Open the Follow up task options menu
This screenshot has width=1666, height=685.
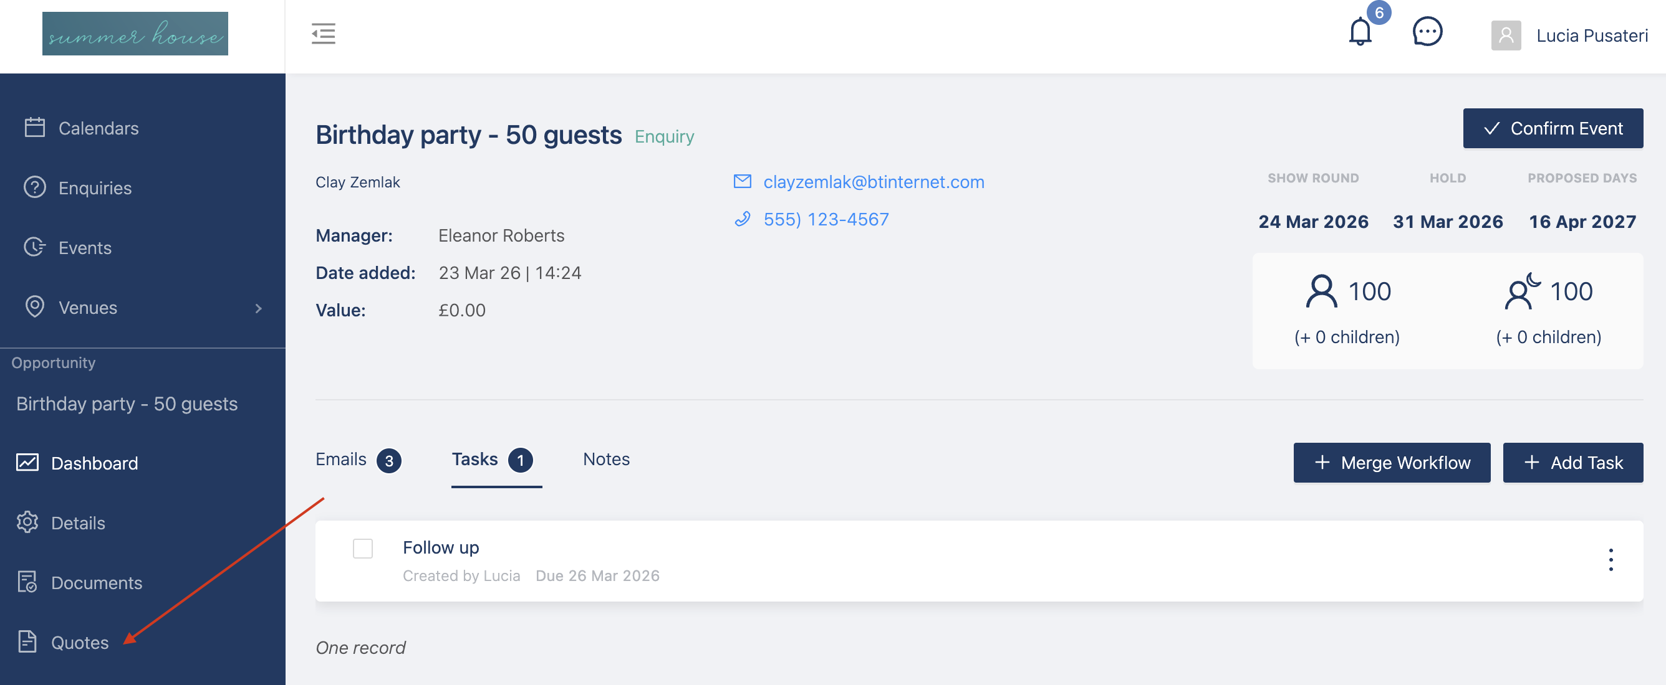1611,560
